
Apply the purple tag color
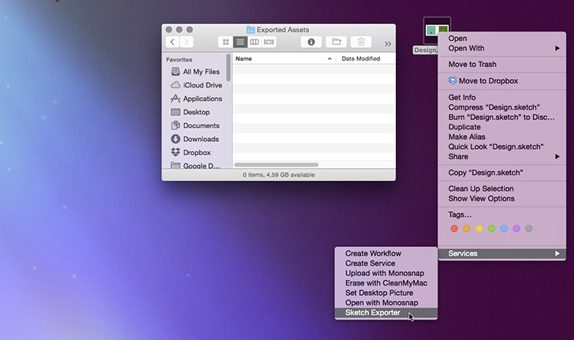pos(516,229)
